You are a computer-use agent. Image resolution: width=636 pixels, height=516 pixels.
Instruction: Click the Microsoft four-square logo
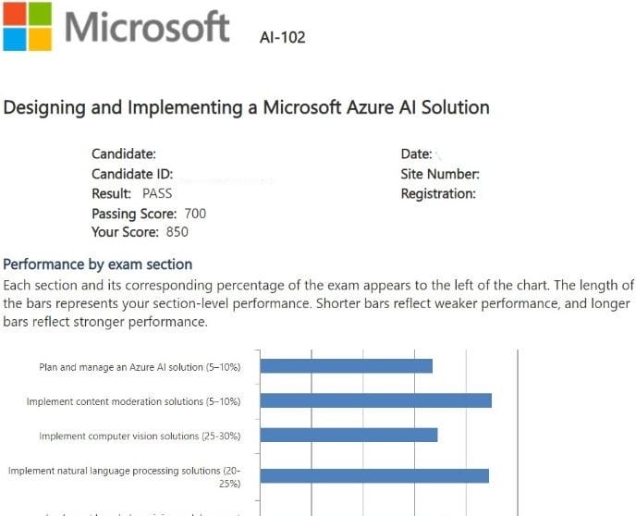pos(27,26)
